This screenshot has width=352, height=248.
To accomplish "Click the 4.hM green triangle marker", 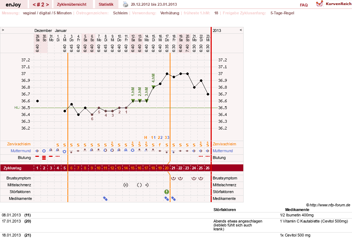I will pyautogui.click(x=153, y=87).
